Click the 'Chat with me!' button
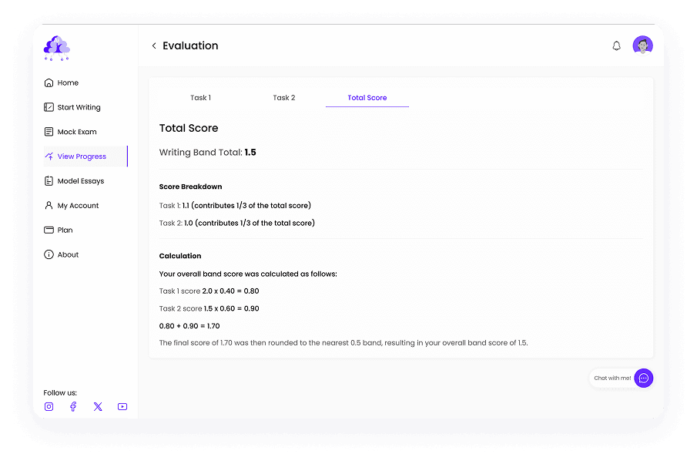The width and height of the screenshot is (697, 461). pyautogui.click(x=614, y=378)
